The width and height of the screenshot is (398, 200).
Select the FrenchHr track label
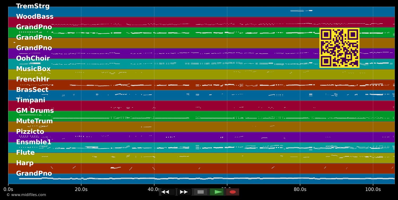[x=33, y=79]
